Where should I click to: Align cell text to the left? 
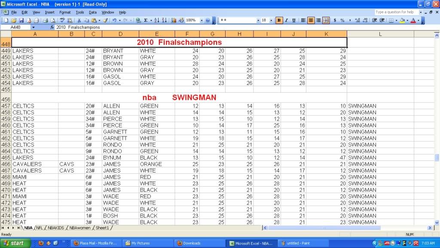click(303, 20)
